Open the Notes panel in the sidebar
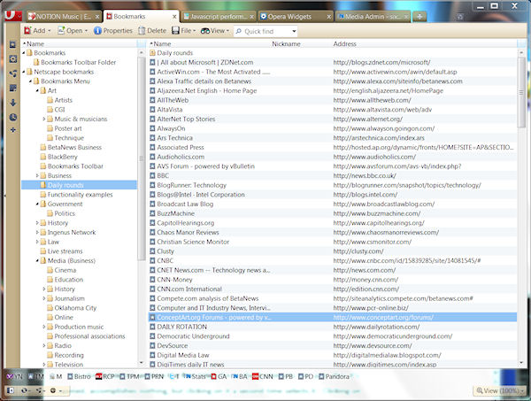Viewport: 531px width, 401px height. pyautogui.click(x=13, y=88)
